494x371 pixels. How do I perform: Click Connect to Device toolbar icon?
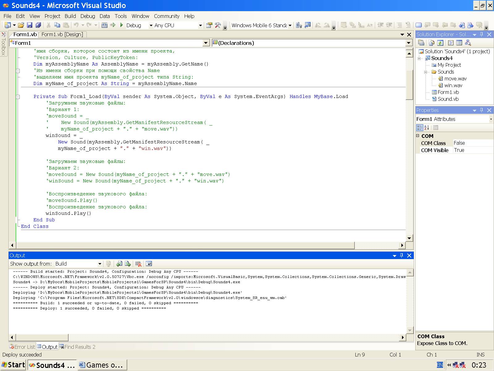pos(298,25)
